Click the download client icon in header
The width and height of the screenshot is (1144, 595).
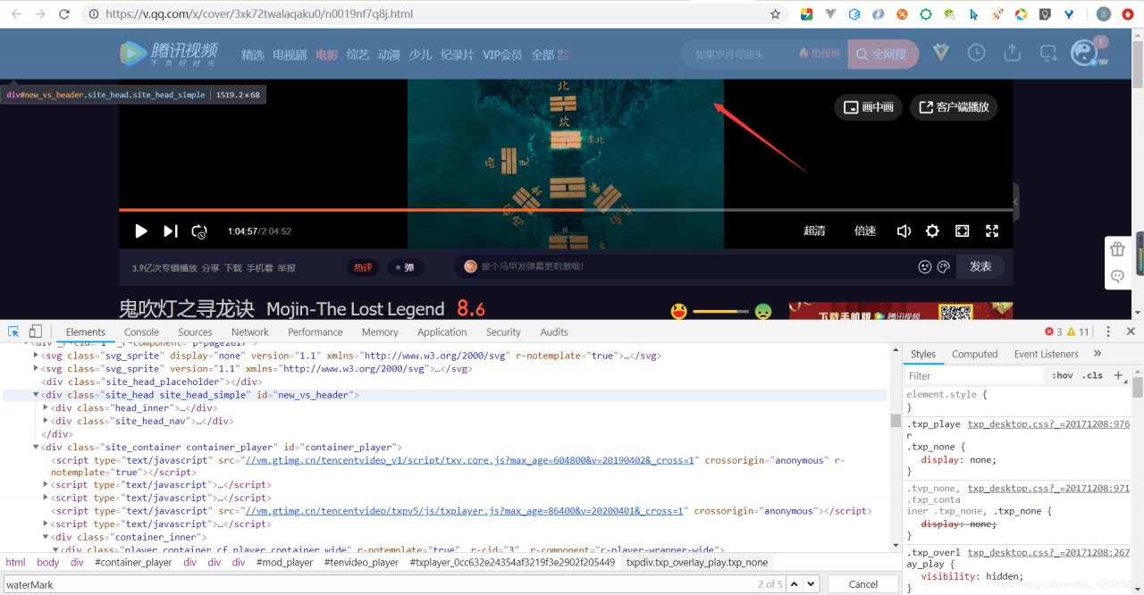click(1048, 54)
